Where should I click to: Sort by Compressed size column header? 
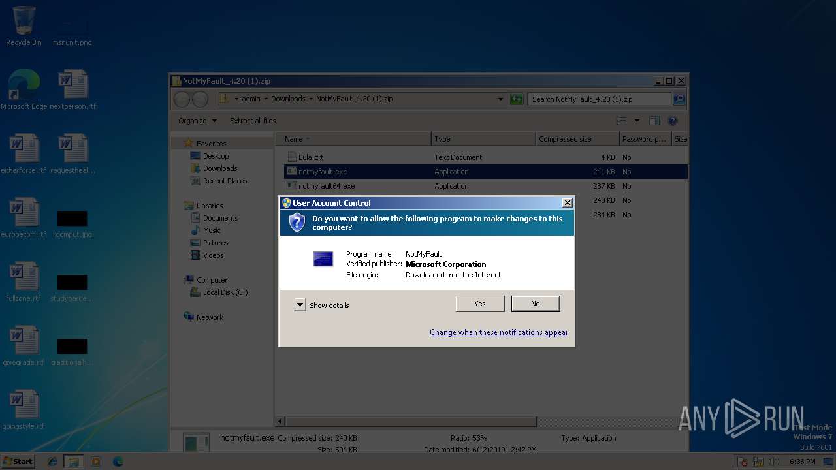point(577,139)
